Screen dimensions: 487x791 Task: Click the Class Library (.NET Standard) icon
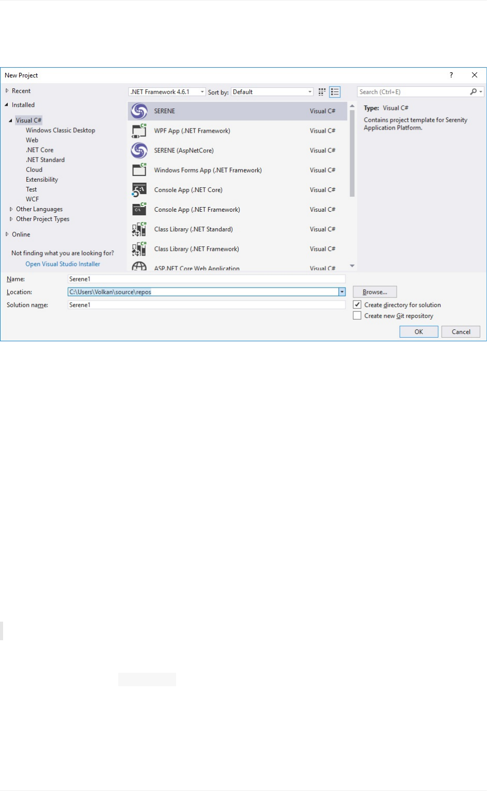139,229
